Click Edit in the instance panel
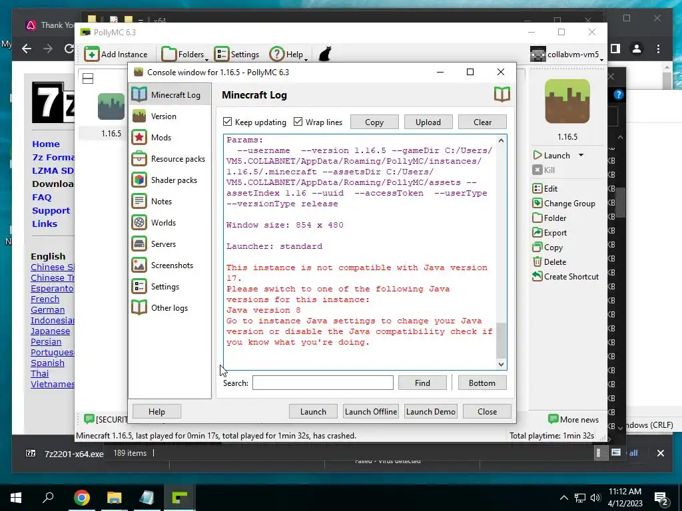Viewport: 682px width, 511px height. (x=545, y=188)
